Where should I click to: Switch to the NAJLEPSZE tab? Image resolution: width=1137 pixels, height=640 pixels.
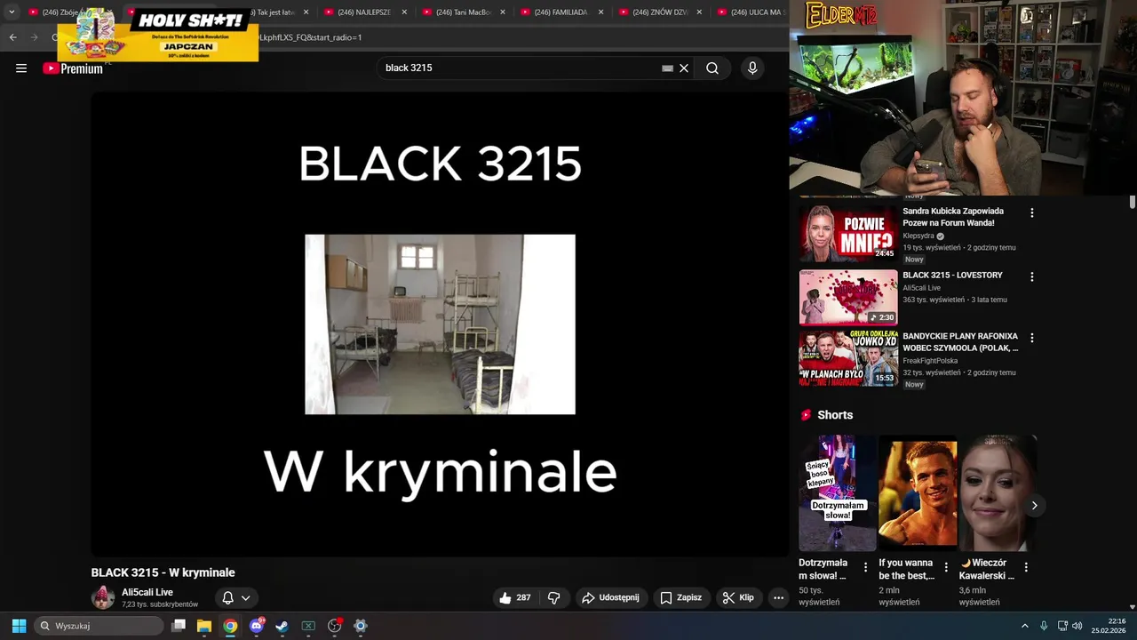click(x=364, y=12)
